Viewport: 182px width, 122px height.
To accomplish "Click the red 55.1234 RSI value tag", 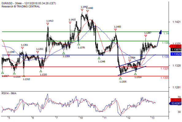I will click(x=176, y=100).
